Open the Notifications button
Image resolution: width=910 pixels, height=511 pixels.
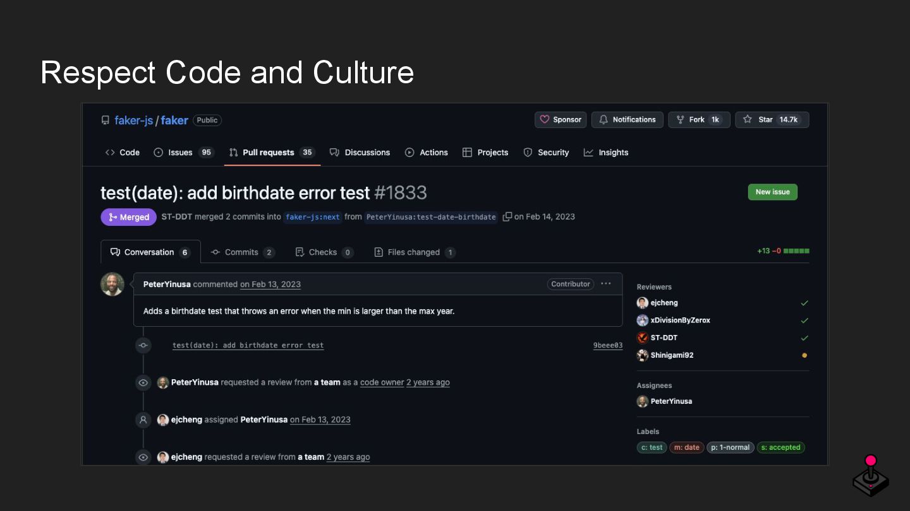click(x=628, y=119)
